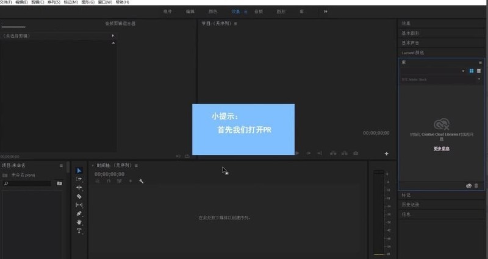Open the 剪辑(C) menu
The width and height of the screenshot is (488, 259).
point(38,2)
